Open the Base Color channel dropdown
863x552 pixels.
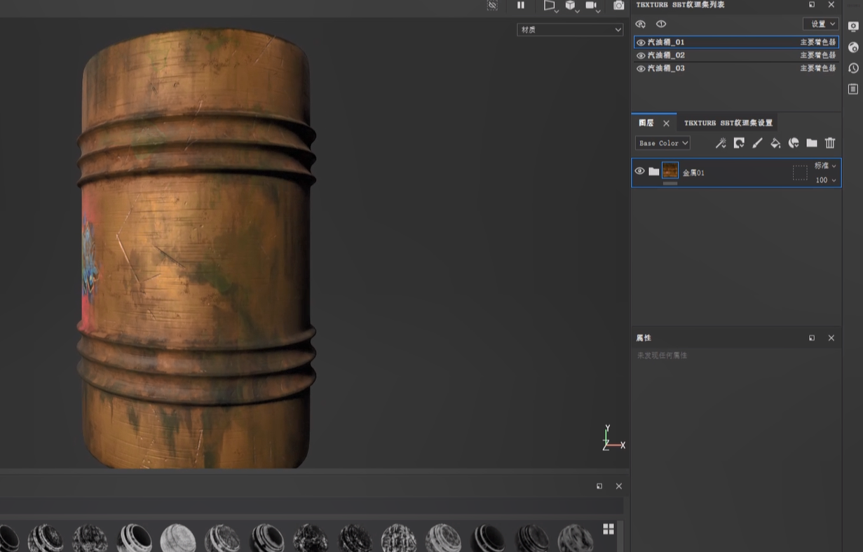coord(662,143)
